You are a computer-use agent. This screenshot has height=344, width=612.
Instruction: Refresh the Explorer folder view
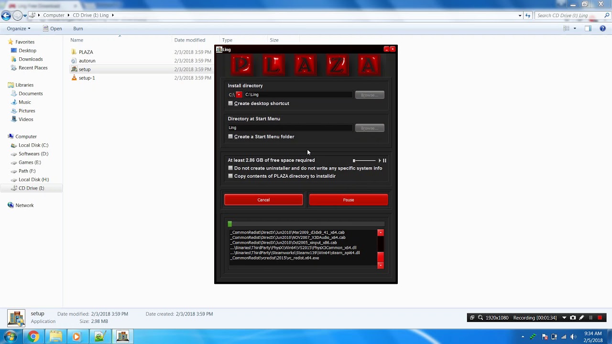click(x=528, y=15)
